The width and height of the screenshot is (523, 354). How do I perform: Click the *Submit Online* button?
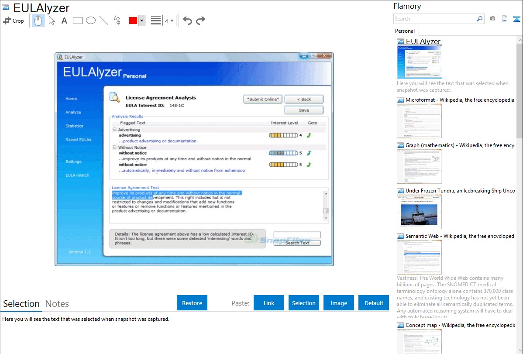(263, 99)
